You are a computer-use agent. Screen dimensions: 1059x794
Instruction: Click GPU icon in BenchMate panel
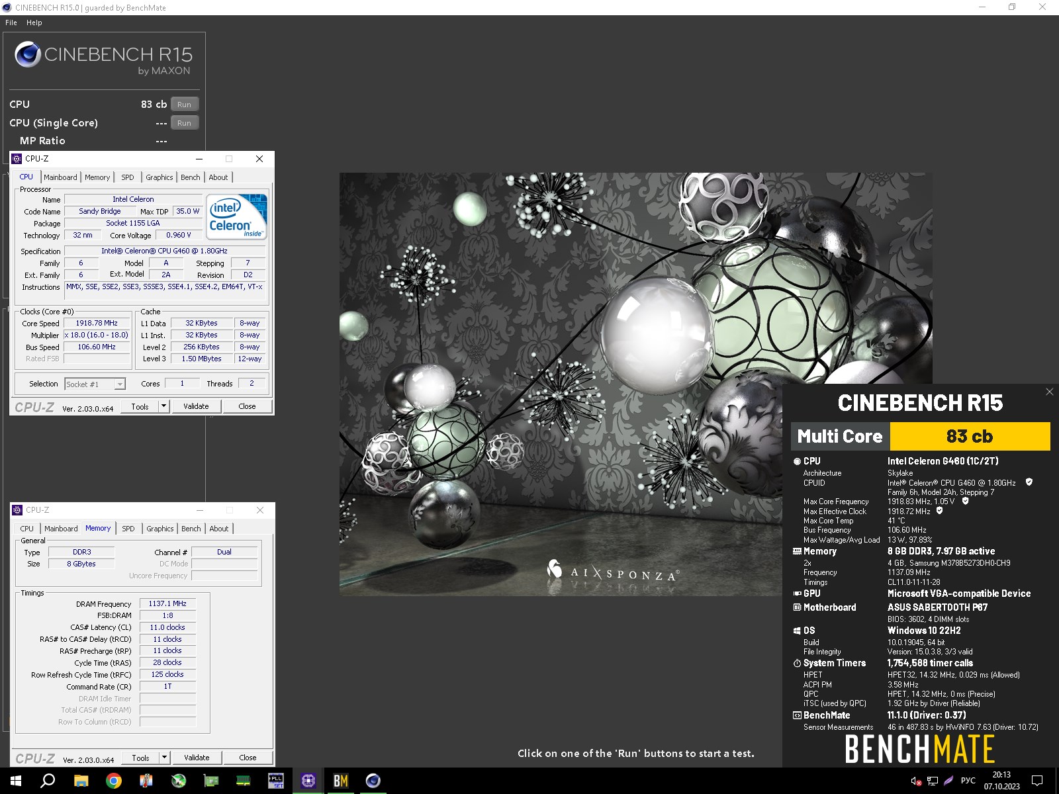(797, 594)
